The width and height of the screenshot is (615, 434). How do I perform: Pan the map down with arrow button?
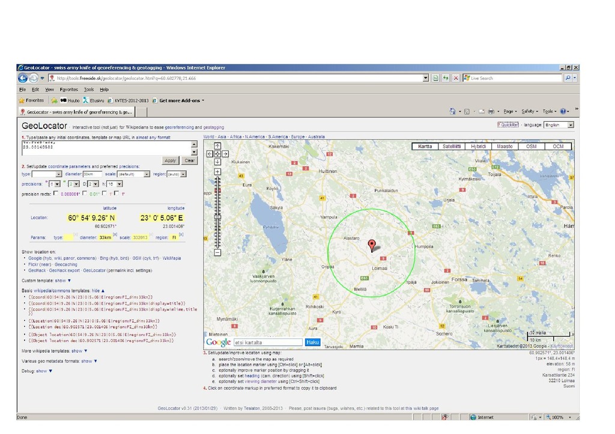217,161
